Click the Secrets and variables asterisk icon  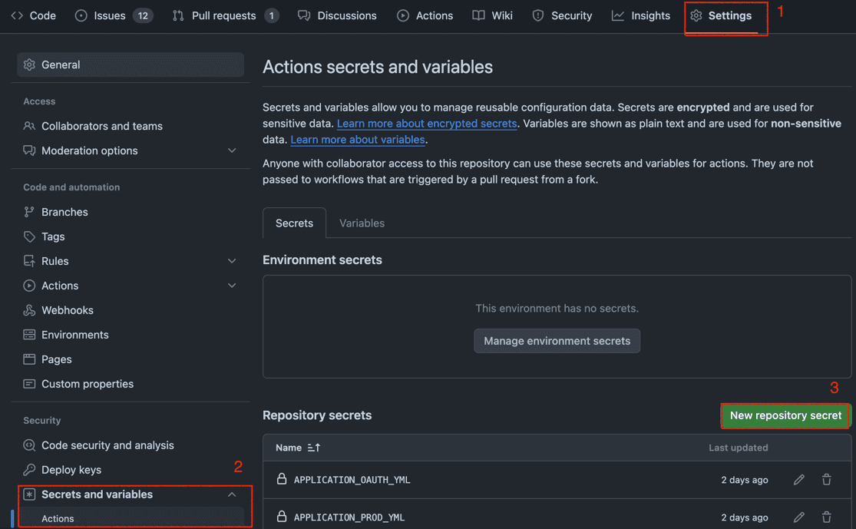(x=29, y=494)
